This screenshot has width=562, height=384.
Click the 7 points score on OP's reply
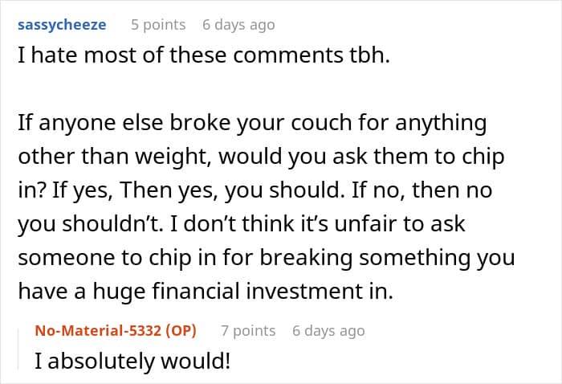(x=248, y=330)
